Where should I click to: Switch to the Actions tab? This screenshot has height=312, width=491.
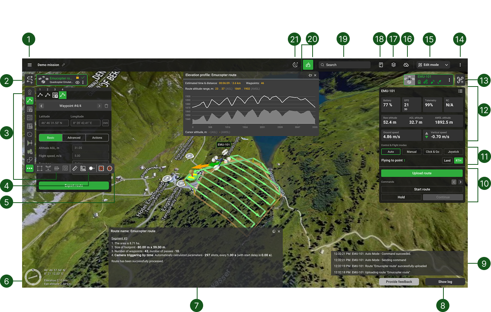[x=97, y=137]
